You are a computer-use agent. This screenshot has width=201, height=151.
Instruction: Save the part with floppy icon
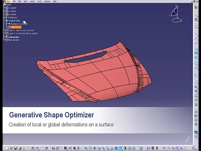pyautogui.click(x=15, y=148)
